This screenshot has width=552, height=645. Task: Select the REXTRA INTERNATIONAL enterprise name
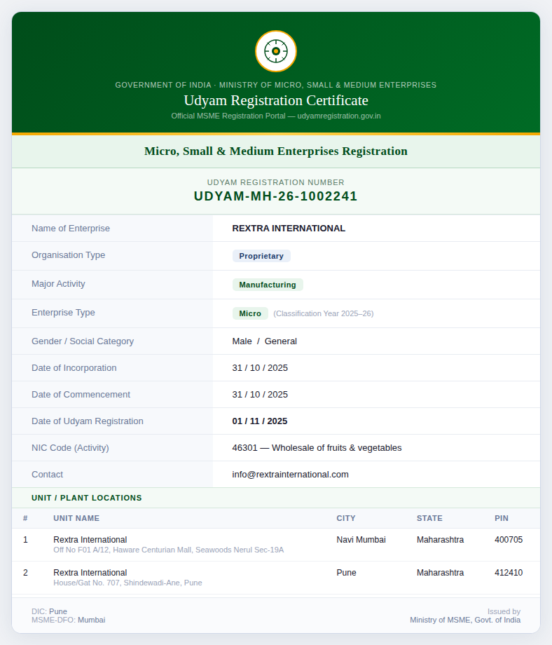[289, 229]
